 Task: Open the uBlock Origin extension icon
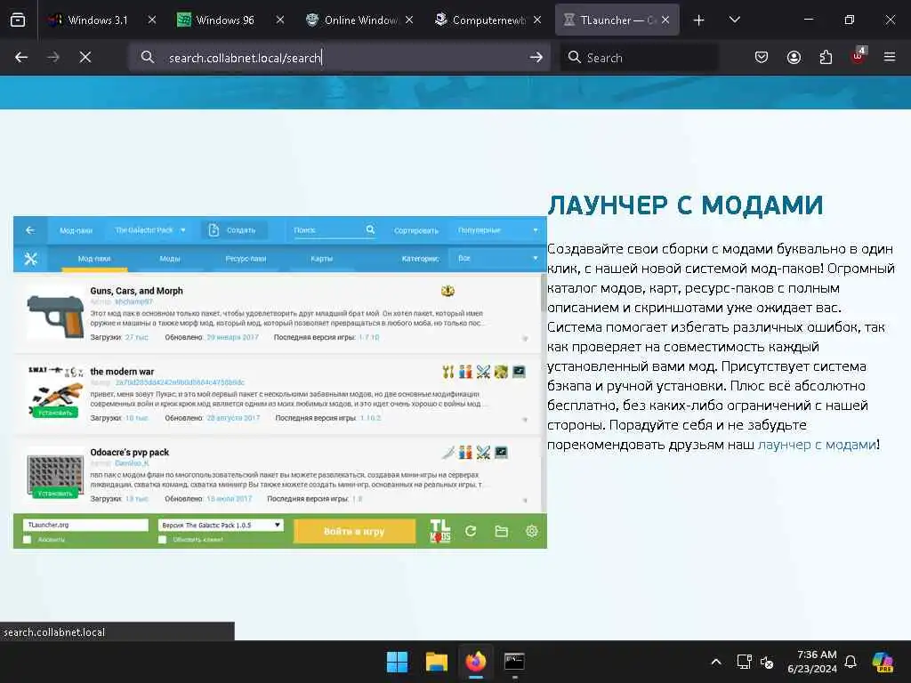859,56
